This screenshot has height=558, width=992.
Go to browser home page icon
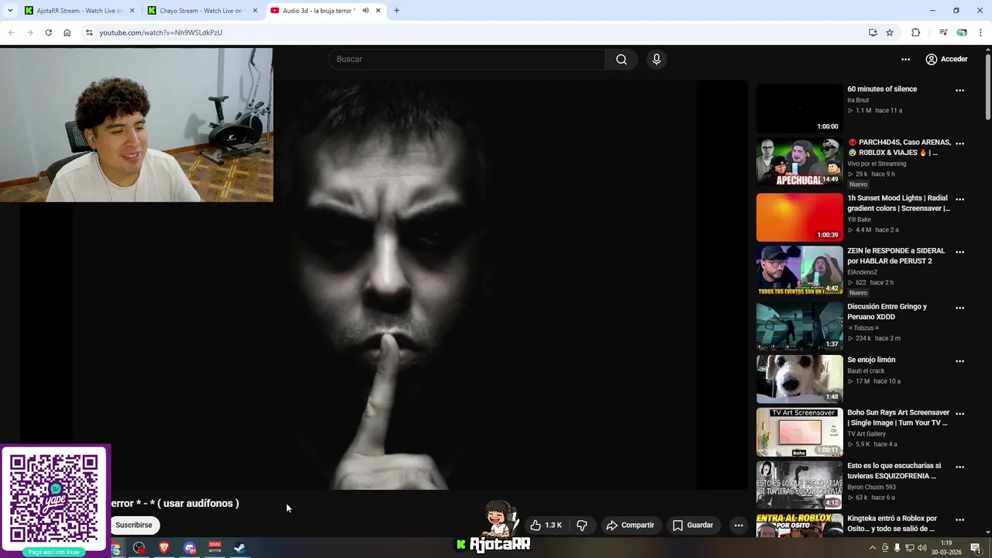pyautogui.click(x=67, y=33)
